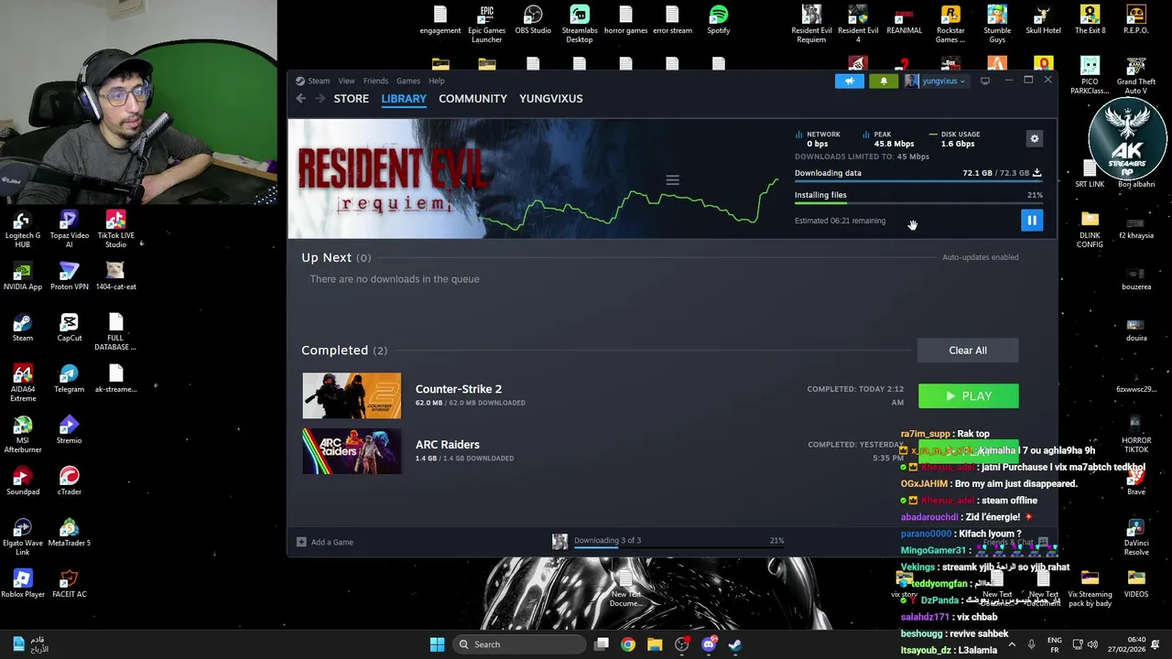The image size is (1172, 659).
Task: Open the Help menu
Action: [437, 81]
